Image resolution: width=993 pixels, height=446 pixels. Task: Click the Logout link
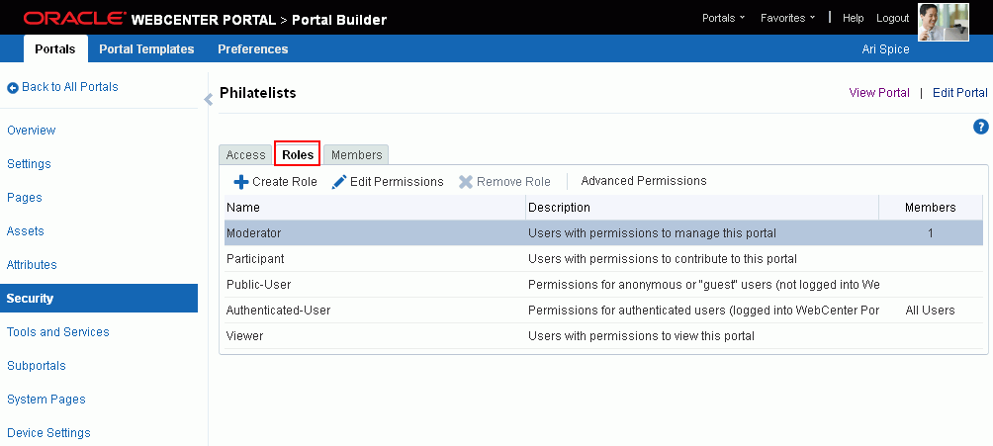pyautogui.click(x=892, y=19)
